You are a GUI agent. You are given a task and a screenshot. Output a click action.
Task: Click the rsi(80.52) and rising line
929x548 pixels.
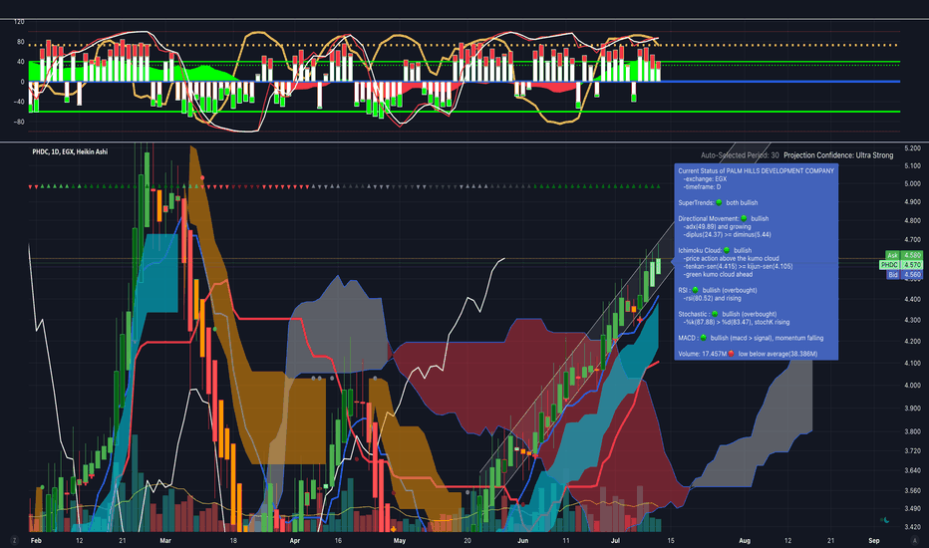pos(712,298)
